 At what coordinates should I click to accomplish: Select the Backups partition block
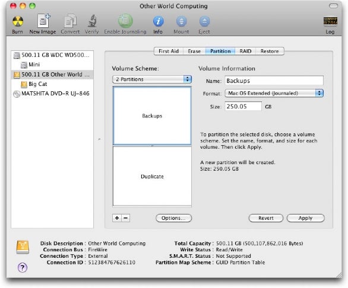coord(152,116)
